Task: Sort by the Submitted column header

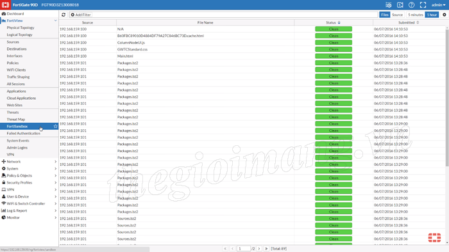Action: 409,22
